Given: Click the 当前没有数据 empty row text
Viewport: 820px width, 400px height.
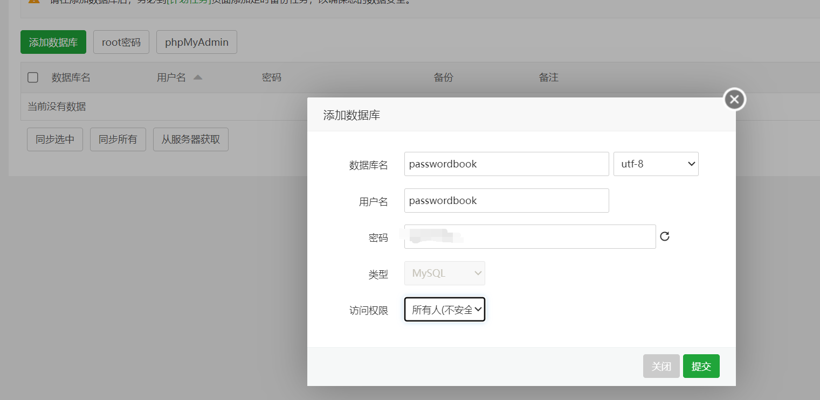Looking at the screenshot, I should pyautogui.click(x=57, y=107).
